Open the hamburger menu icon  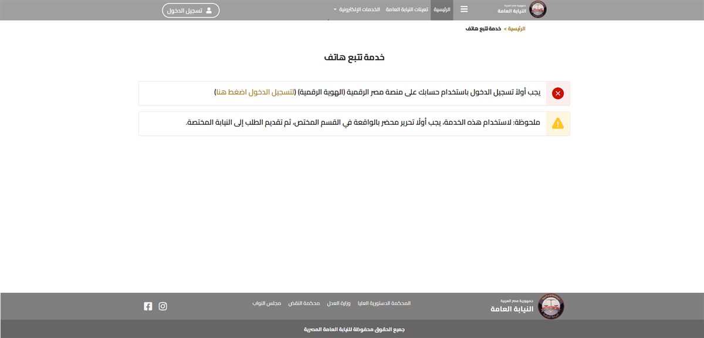[x=464, y=9]
